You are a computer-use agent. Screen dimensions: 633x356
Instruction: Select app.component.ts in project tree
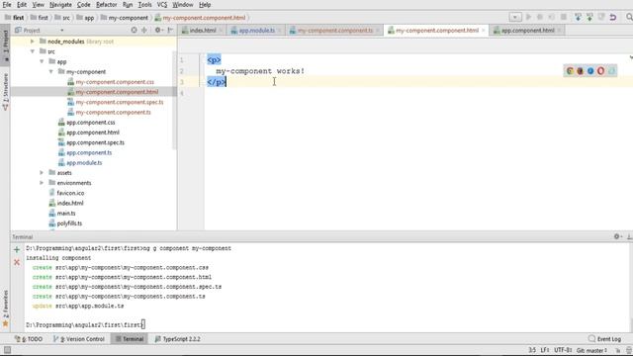tap(89, 152)
